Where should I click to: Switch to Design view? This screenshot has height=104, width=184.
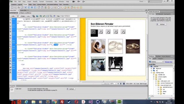[x=23, y=16]
